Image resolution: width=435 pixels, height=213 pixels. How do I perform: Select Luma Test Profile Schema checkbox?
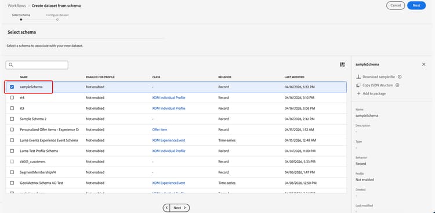point(12,151)
